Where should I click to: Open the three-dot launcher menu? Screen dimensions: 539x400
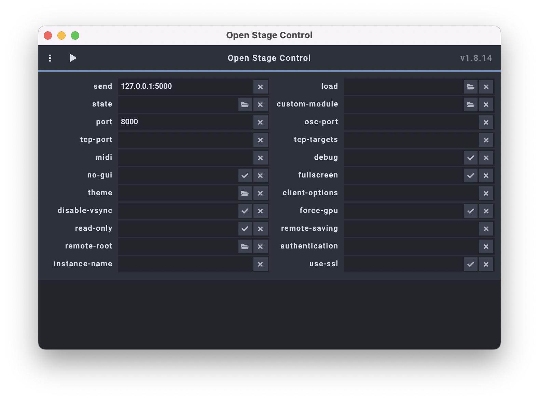pos(50,58)
